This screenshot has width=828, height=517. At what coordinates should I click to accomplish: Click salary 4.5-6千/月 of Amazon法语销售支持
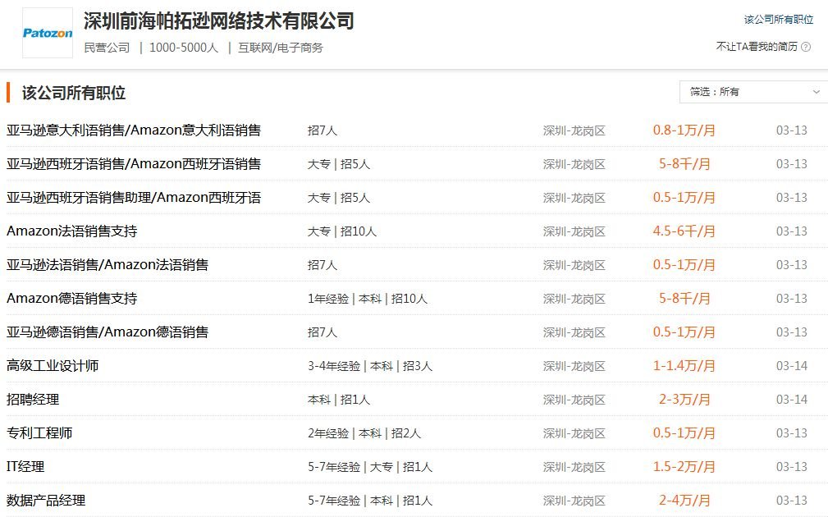(684, 231)
